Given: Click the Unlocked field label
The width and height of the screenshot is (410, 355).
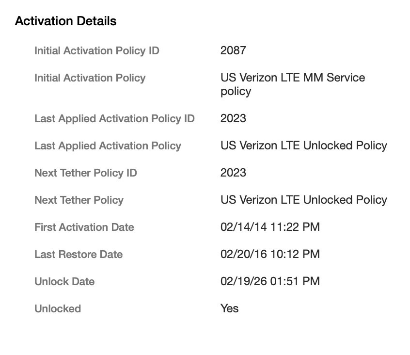Looking at the screenshot, I should point(57,309).
